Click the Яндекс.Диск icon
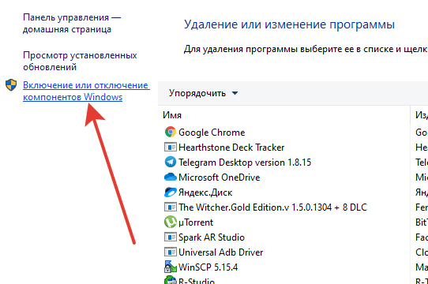This screenshot has height=284, width=428. click(x=171, y=192)
